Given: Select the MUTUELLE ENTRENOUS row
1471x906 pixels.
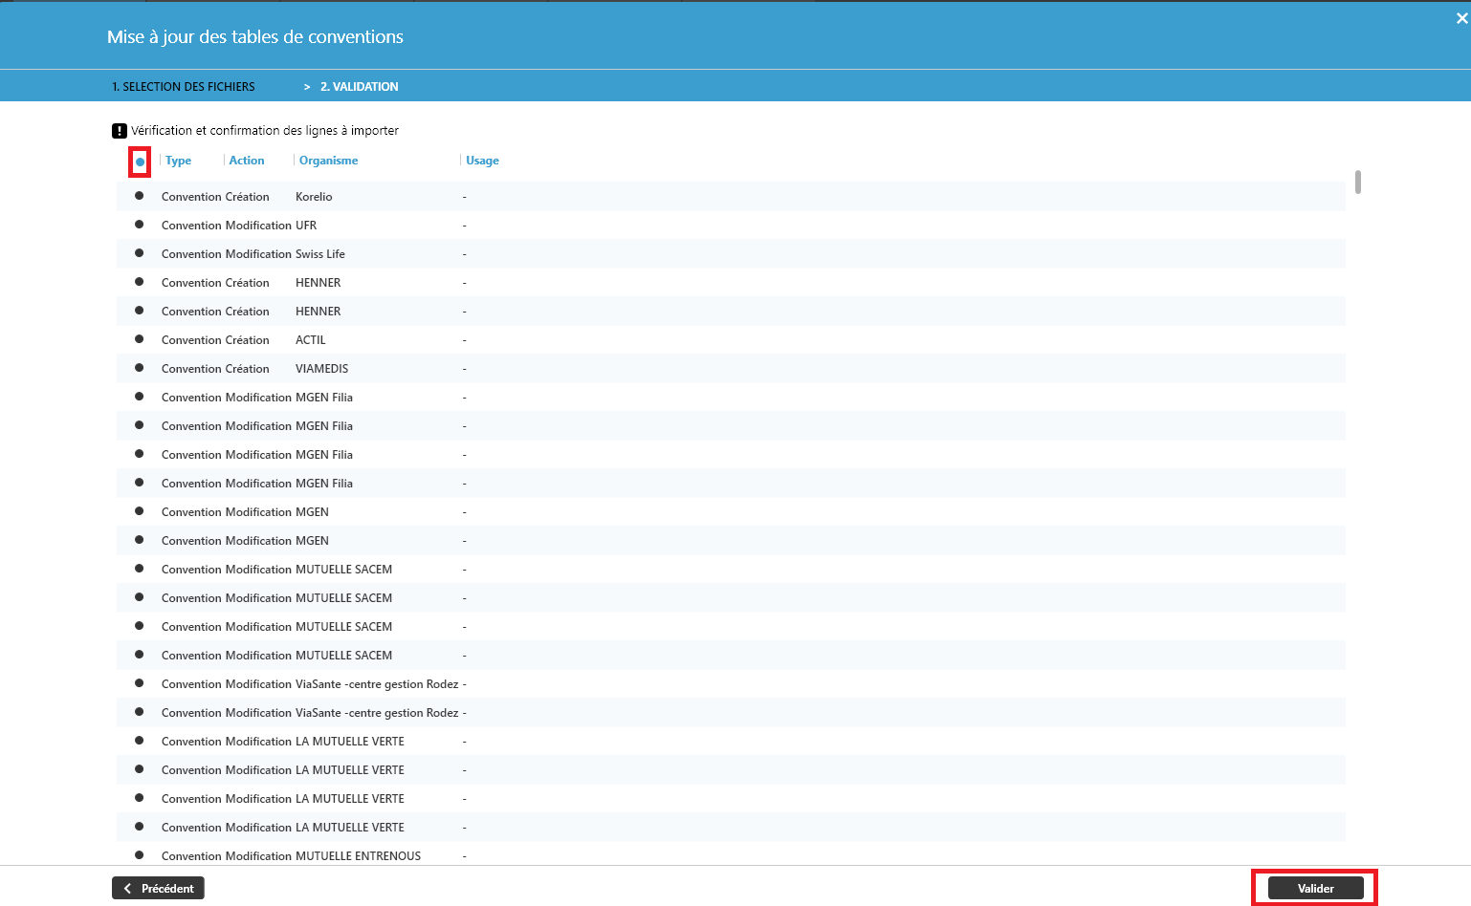Looking at the screenshot, I should (x=358, y=855).
